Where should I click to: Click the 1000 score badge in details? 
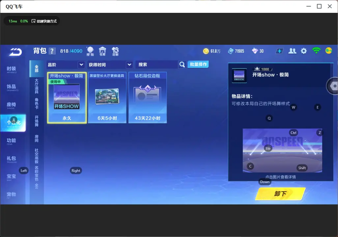click(x=263, y=69)
